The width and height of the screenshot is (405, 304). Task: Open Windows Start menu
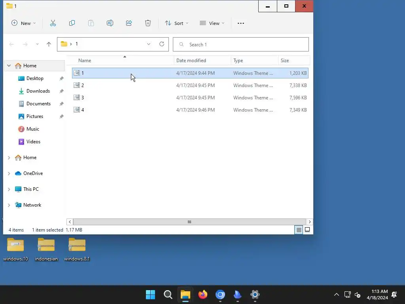(x=151, y=294)
